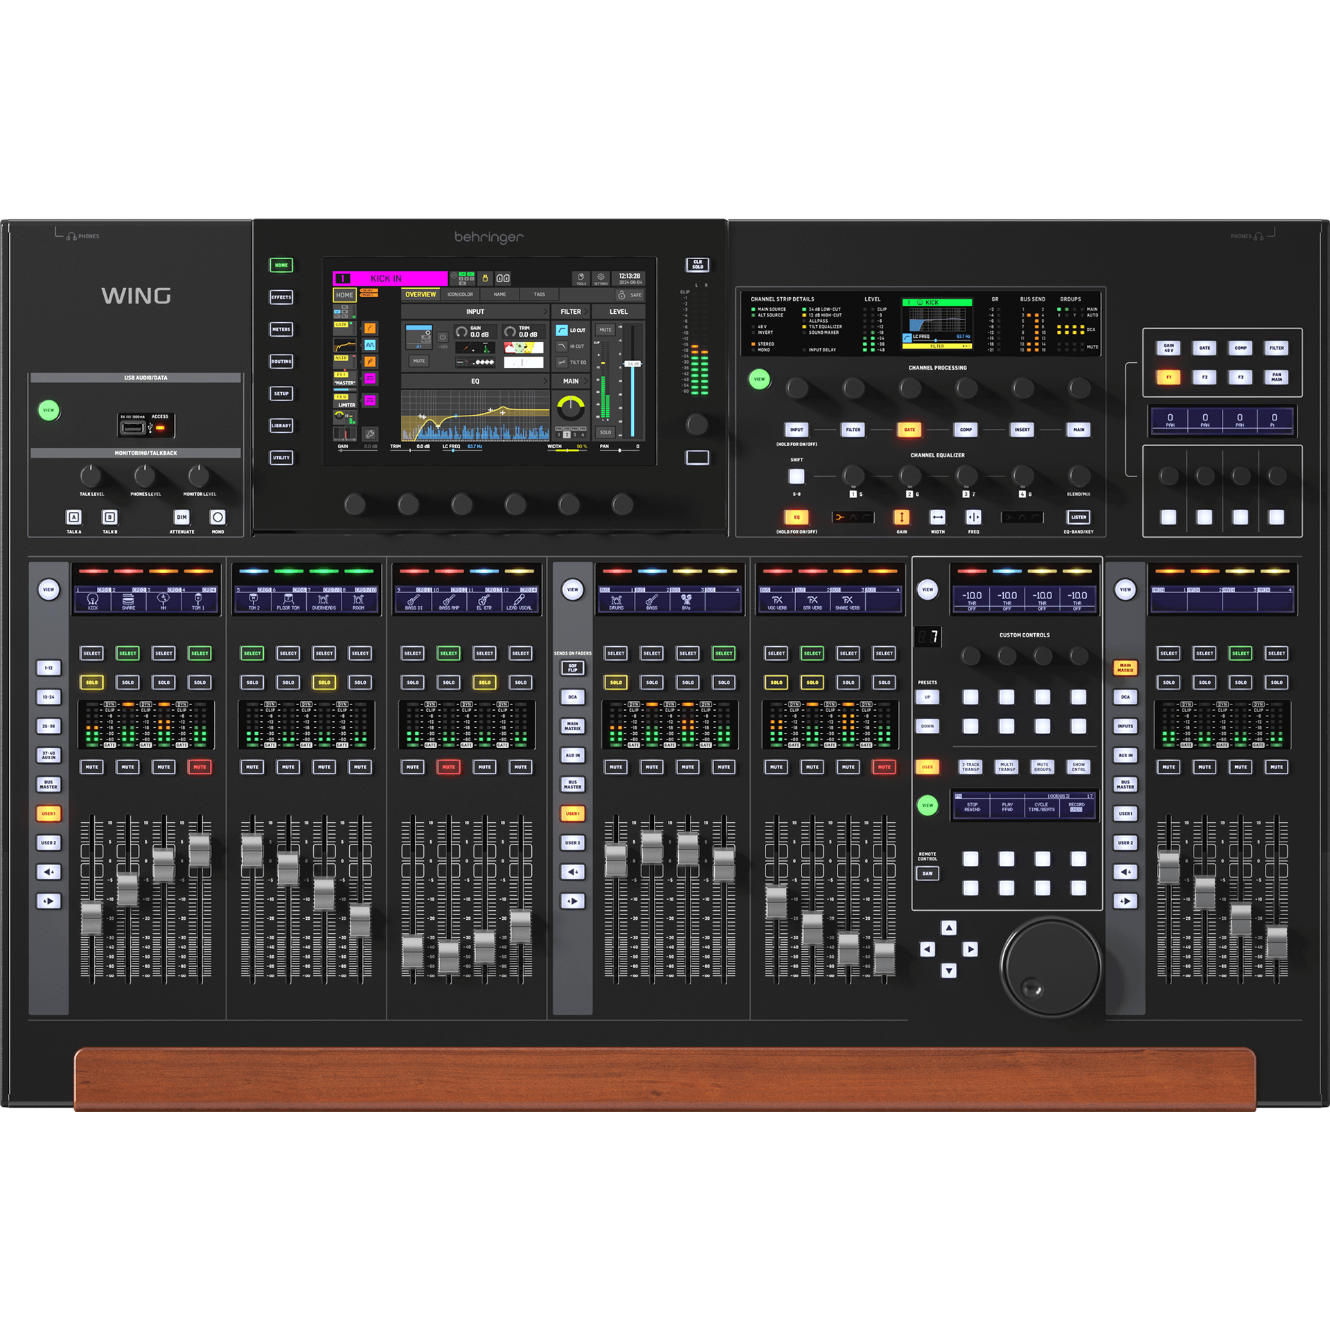This screenshot has height=1330, width=1330.
Task: Tap the EQ curve graph display
Action: (475, 415)
